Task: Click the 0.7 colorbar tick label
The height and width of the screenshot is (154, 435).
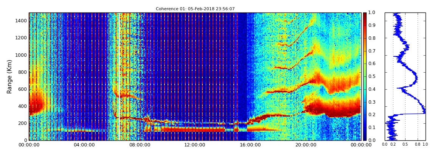Action: [x=371, y=51]
